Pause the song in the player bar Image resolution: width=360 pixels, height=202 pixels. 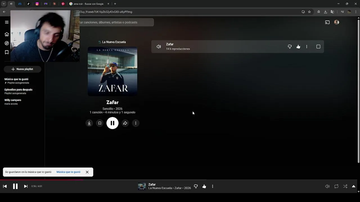(x=15, y=186)
